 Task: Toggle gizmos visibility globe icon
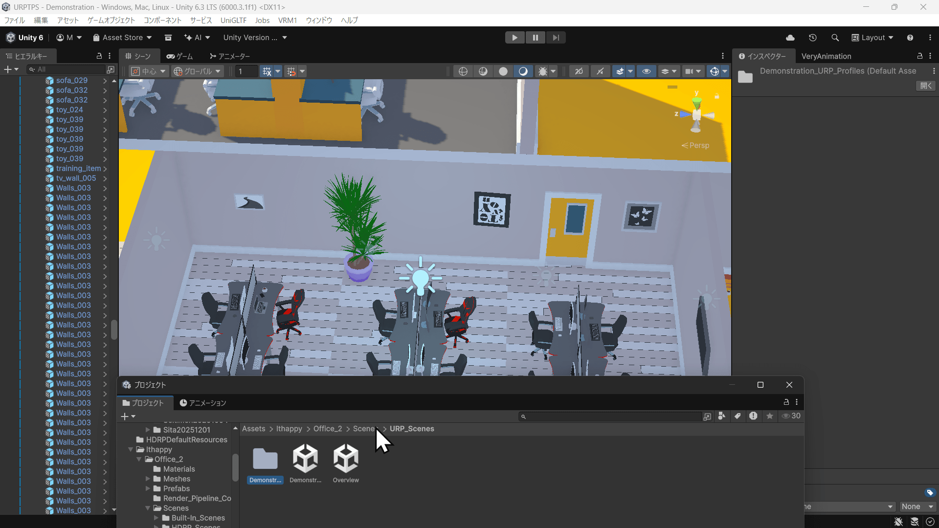point(715,71)
